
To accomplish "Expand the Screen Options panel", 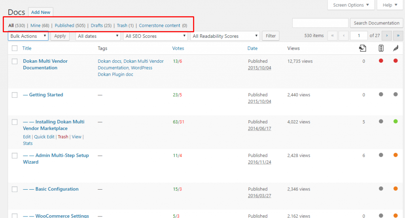I will click(351, 5).
